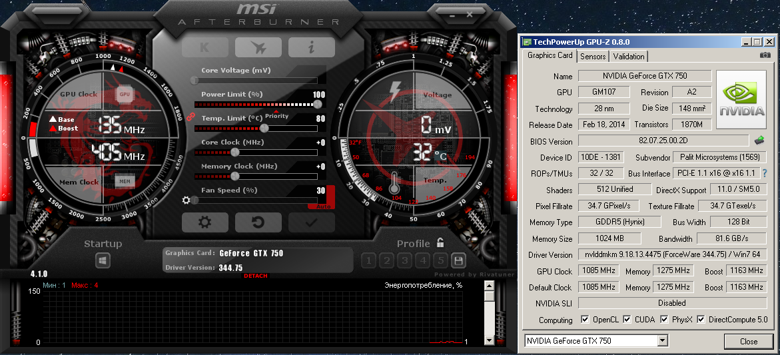This screenshot has width=780, height=355.
Task: Click the Windows Startup icon
Action: click(103, 260)
